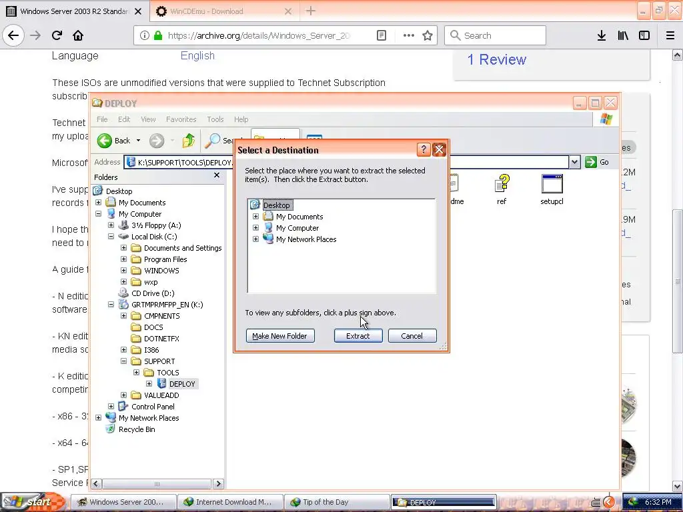The height and width of the screenshot is (512, 683).
Task: Switch to Tip of the Day taskbar item
Action: (x=337, y=502)
